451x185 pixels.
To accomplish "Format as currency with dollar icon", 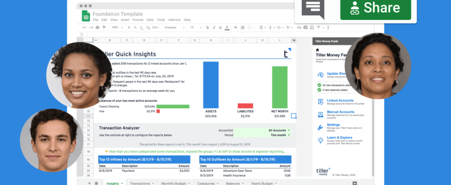I will click(x=129, y=28).
